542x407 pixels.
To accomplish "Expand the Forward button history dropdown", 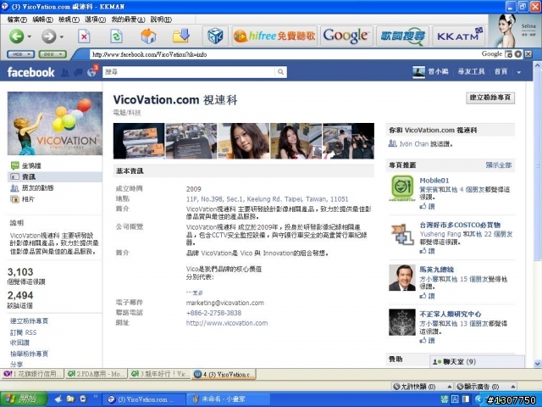I will [x=62, y=36].
